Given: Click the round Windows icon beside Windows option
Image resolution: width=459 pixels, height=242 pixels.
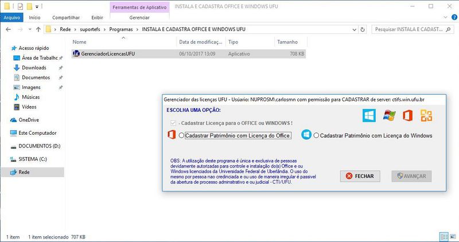Looking at the screenshot, I should point(306,135).
